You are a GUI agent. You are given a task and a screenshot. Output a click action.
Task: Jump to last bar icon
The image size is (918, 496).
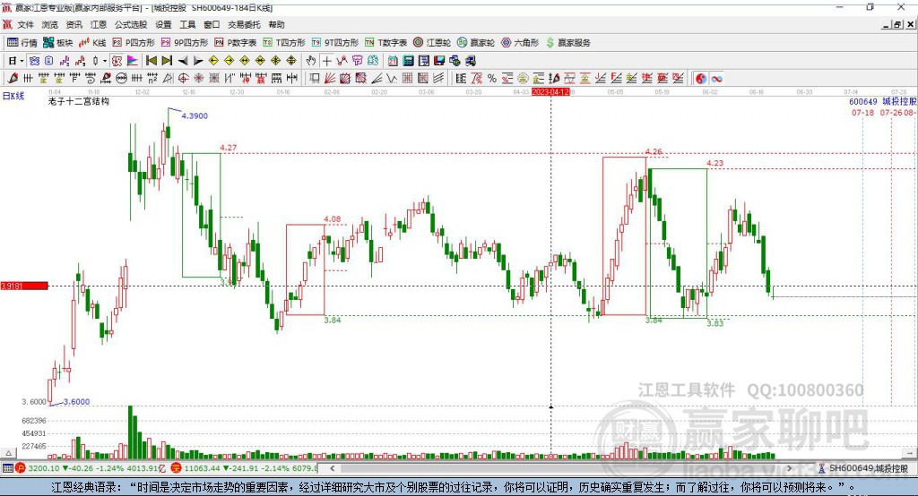tap(167, 61)
